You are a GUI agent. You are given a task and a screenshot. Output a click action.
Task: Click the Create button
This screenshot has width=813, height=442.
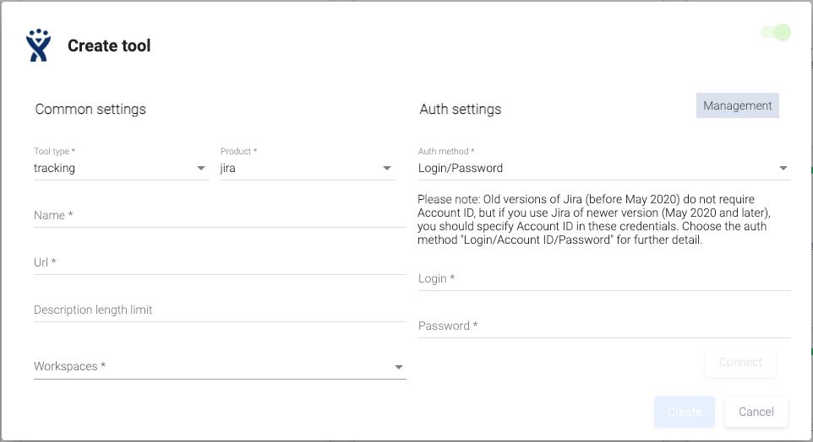684,412
